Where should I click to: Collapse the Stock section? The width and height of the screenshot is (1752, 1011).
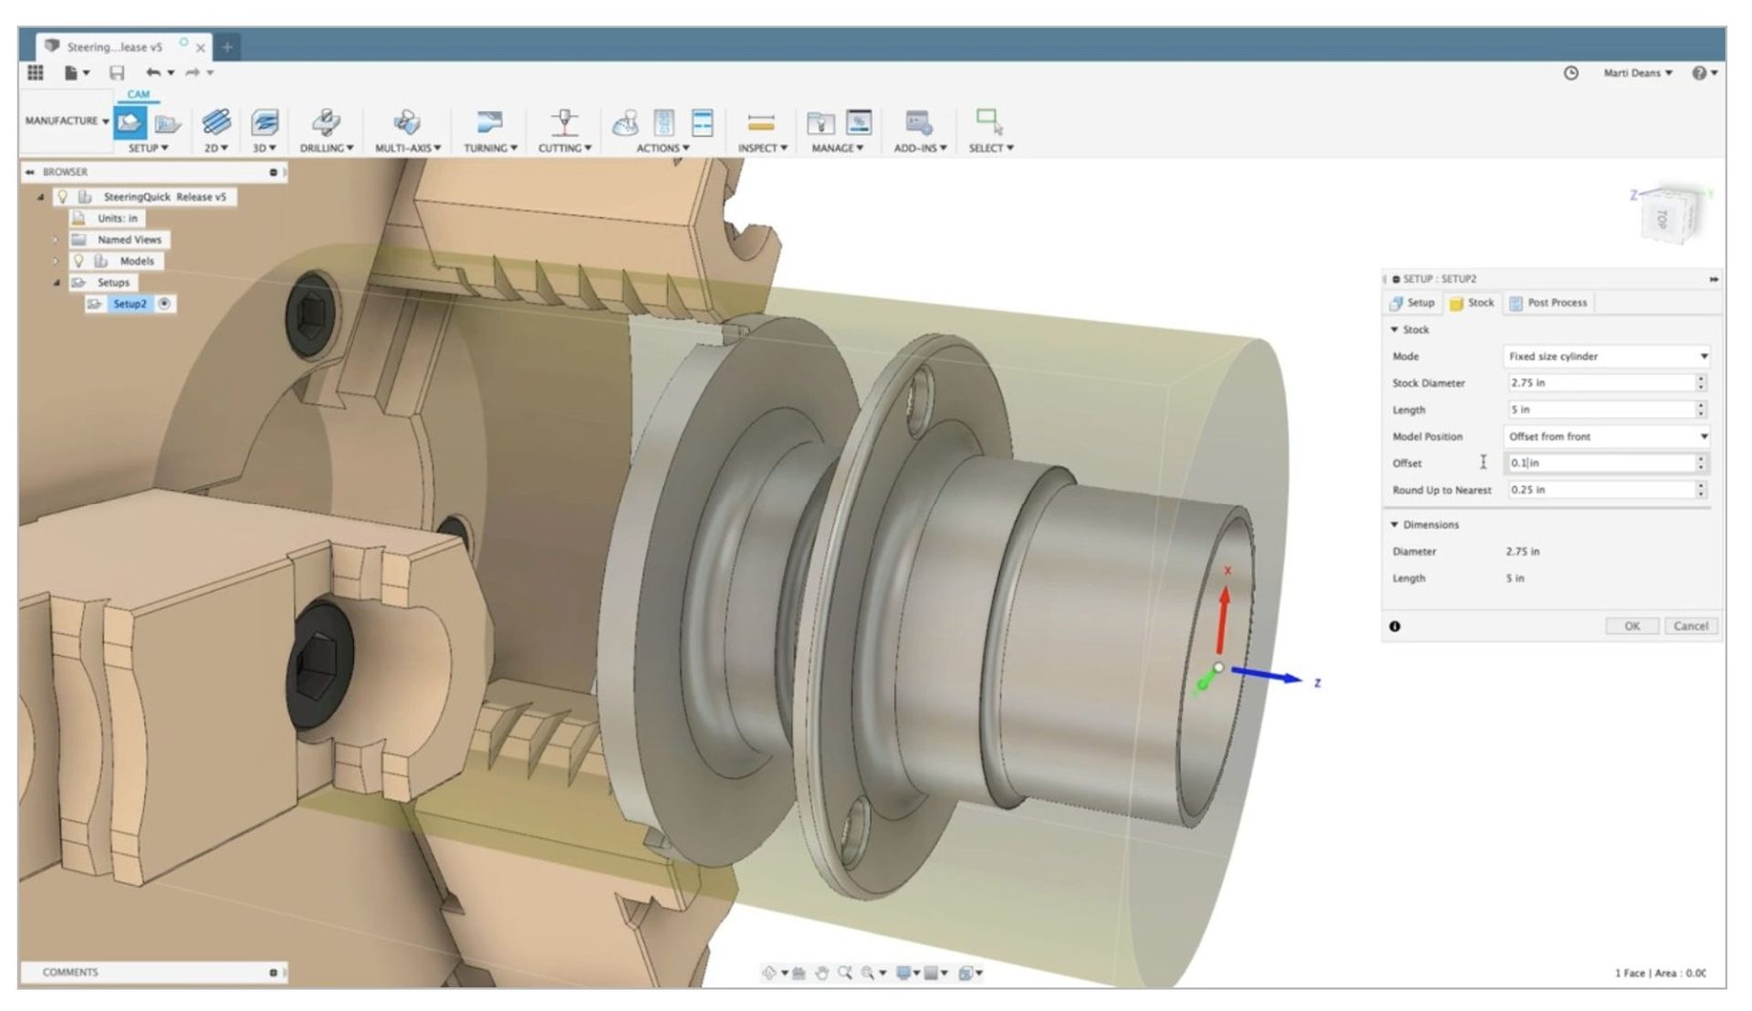click(1393, 329)
